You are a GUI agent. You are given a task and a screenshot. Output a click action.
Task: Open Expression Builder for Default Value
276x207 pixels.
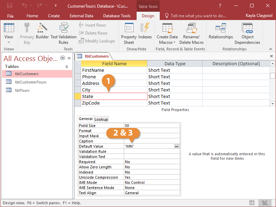176,146
